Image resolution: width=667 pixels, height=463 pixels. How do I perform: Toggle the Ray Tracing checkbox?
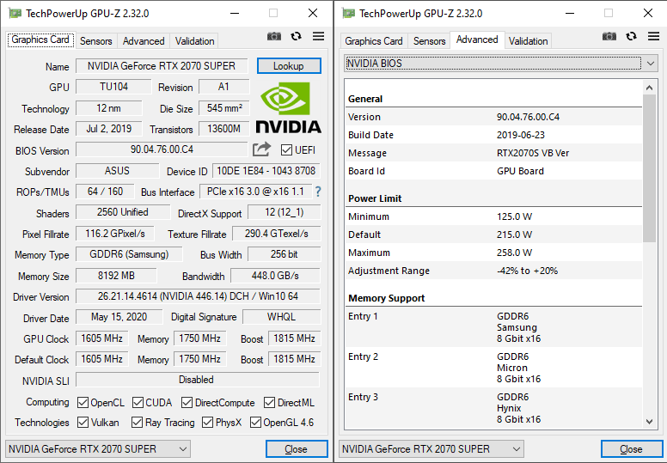(137, 422)
